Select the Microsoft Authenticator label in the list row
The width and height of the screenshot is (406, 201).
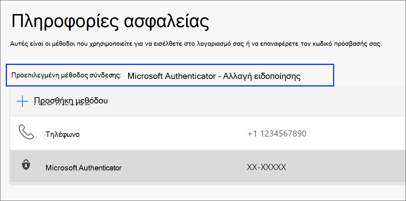click(84, 167)
